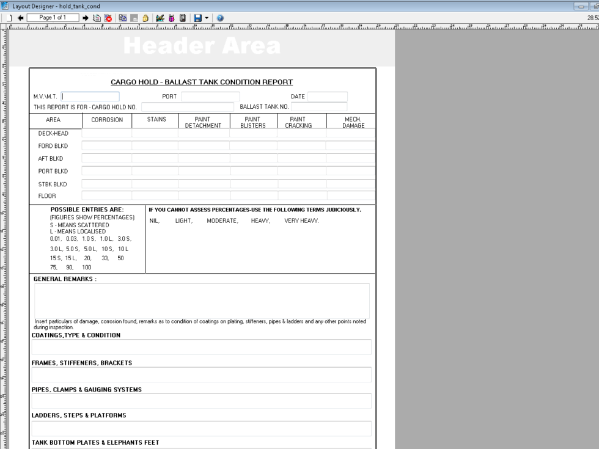Click the lock icon in toolbar
599x449 pixels.
(x=145, y=18)
